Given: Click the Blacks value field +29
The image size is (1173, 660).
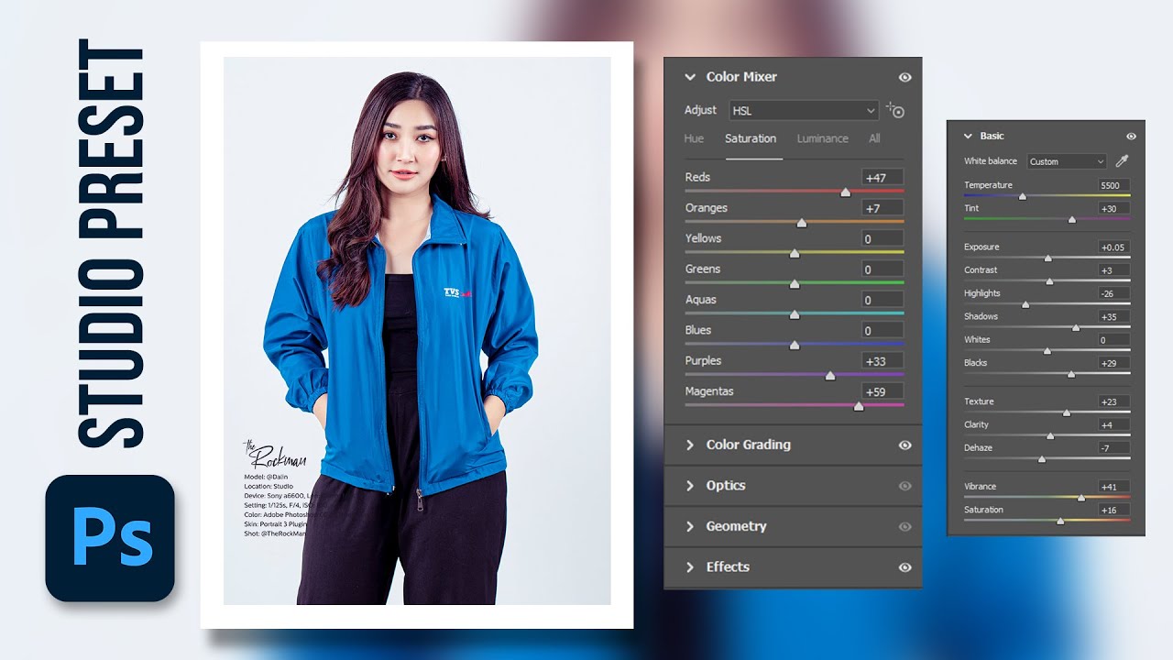Looking at the screenshot, I should 1113,363.
